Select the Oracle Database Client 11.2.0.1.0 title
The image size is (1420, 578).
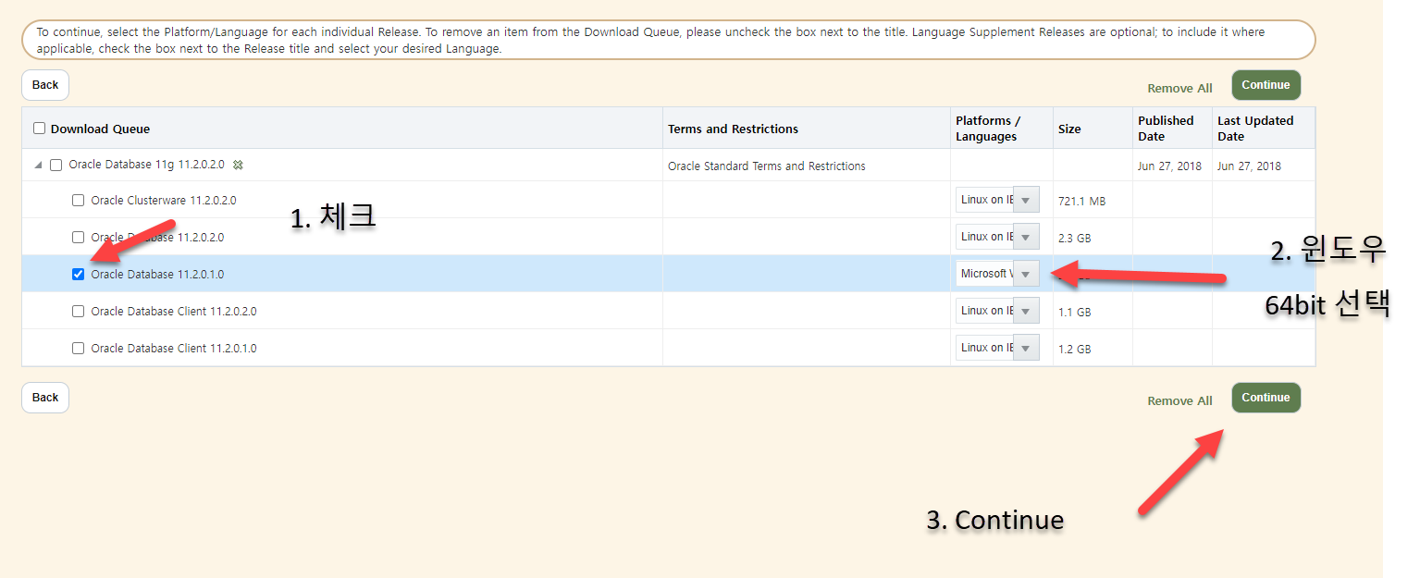click(174, 348)
